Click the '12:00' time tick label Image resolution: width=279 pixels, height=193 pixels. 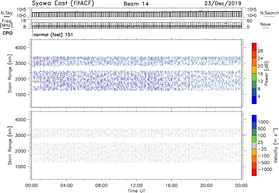coord(136,186)
